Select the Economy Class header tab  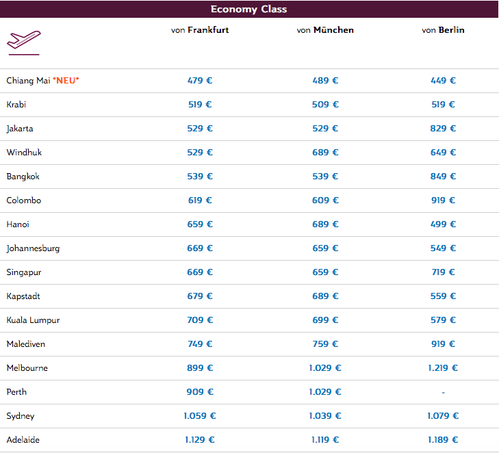(x=248, y=9)
